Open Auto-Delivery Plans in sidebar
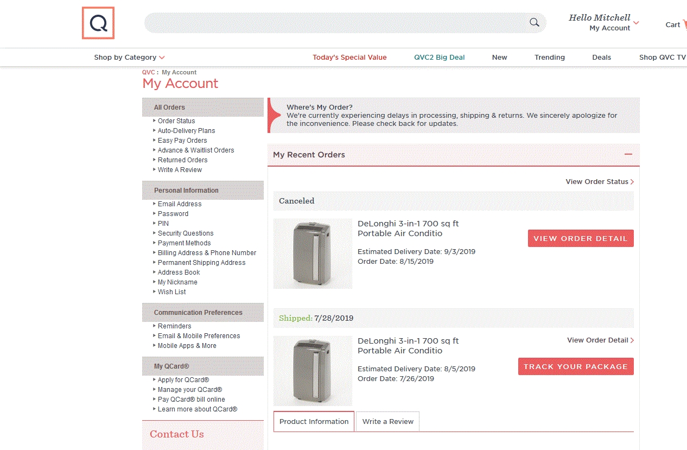The height and width of the screenshot is (450, 687). 186,130
